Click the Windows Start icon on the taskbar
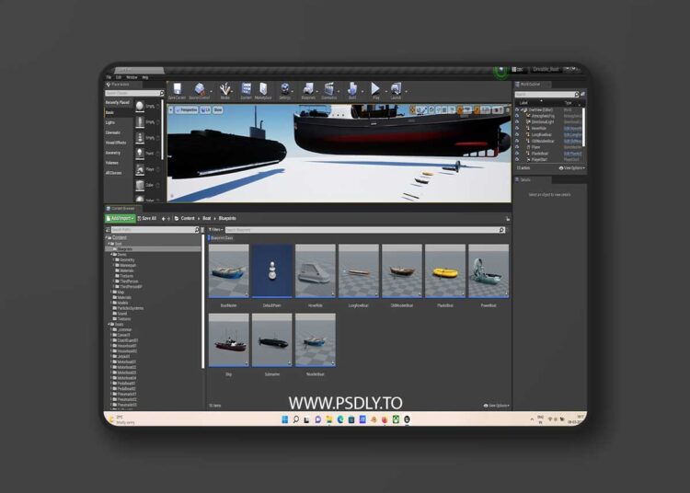Screen dimensions: 690x493 [x=284, y=419]
